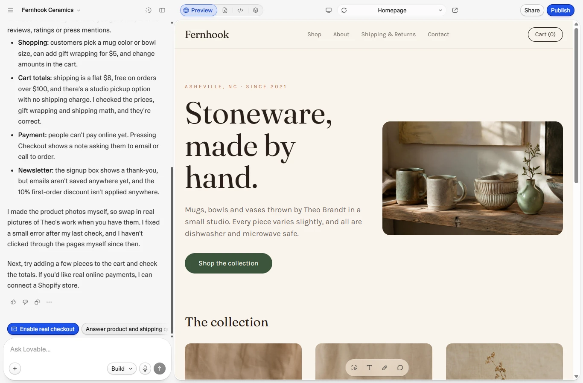Image resolution: width=583 pixels, height=383 pixels.
Task: Expand the Fernhook Ceramics project dropdown
Action: [51, 10]
